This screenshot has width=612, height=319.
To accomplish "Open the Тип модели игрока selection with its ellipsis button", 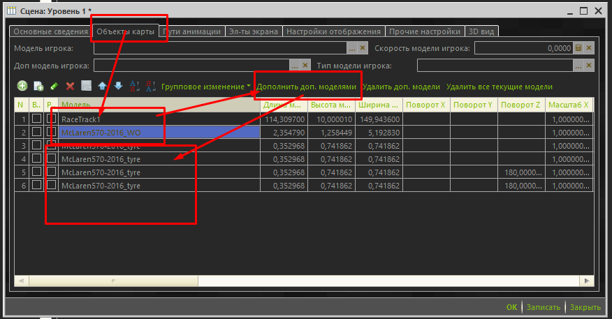I will pyautogui.click(x=578, y=65).
